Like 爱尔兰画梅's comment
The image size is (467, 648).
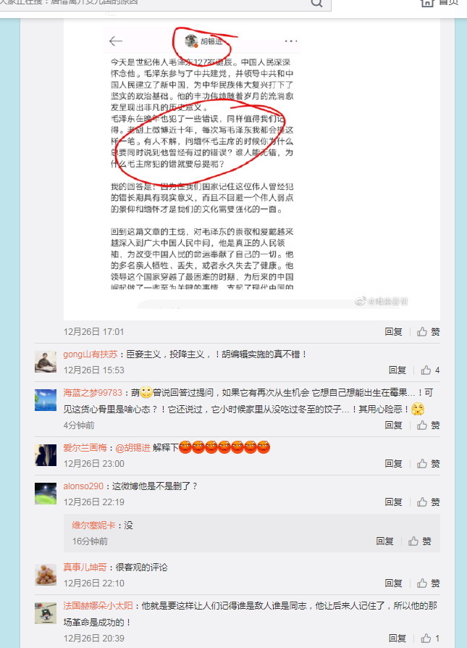coord(428,463)
